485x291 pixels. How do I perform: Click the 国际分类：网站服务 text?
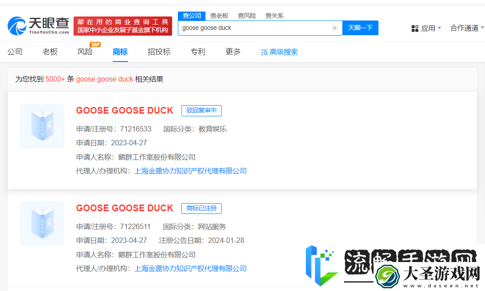click(194, 227)
